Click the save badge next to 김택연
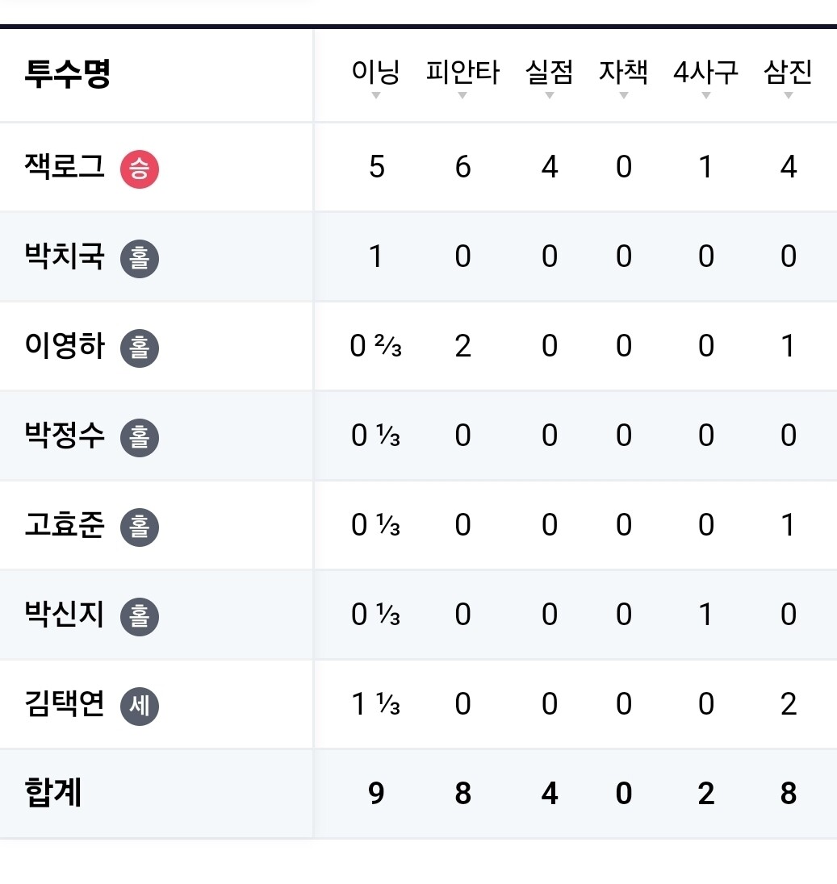 (140, 707)
